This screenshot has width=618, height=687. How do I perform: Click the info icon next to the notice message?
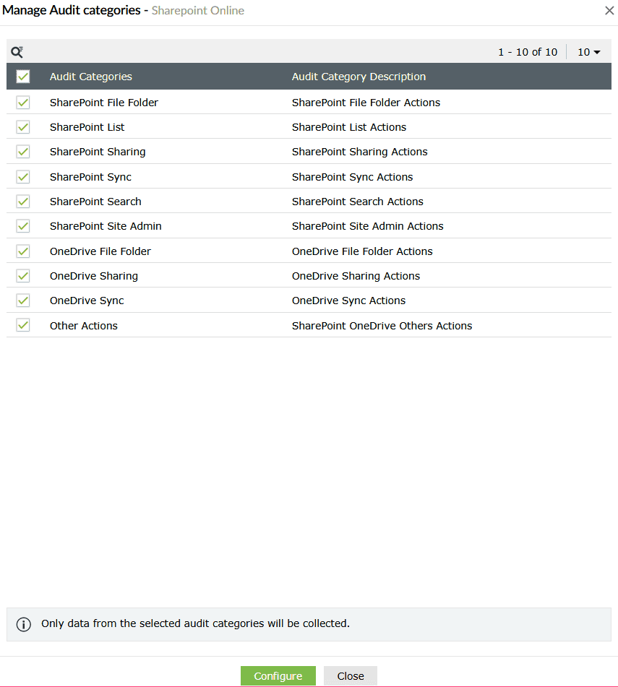click(24, 624)
